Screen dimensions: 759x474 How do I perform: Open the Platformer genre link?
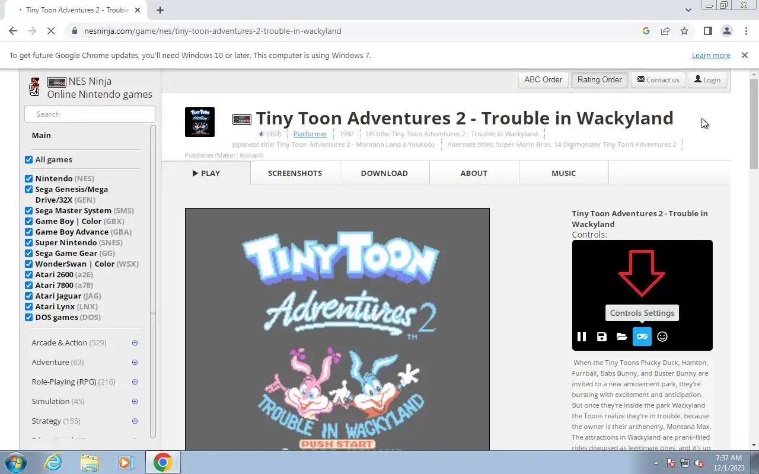(310, 134)
